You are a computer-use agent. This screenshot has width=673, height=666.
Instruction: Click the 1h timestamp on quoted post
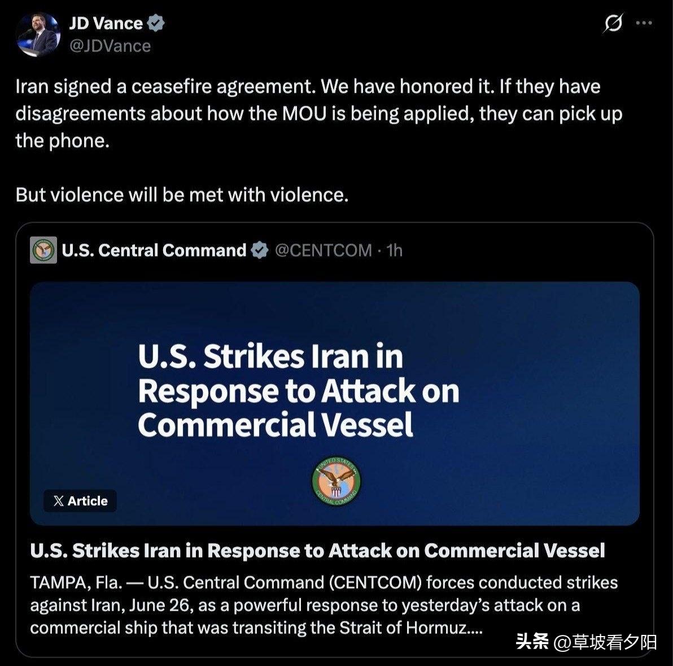[394, 250]
